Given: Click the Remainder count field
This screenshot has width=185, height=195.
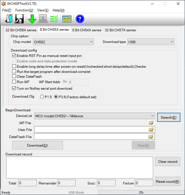Looking at the screenshot, I should click(66, 183).
